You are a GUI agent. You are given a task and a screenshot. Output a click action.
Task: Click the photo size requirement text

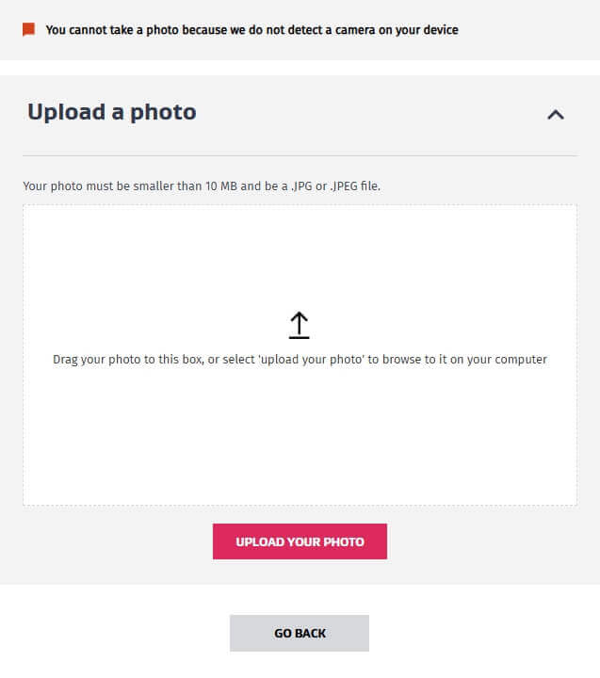[x=202, y=186]
